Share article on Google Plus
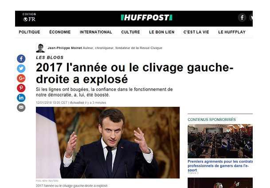 click(21, 78)
